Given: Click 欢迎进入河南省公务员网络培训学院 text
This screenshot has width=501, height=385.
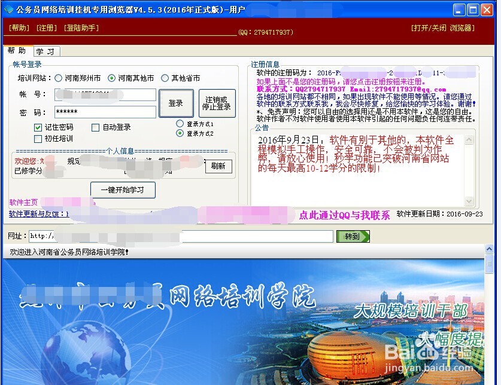Looking at the screenshot, I should 69,252.
